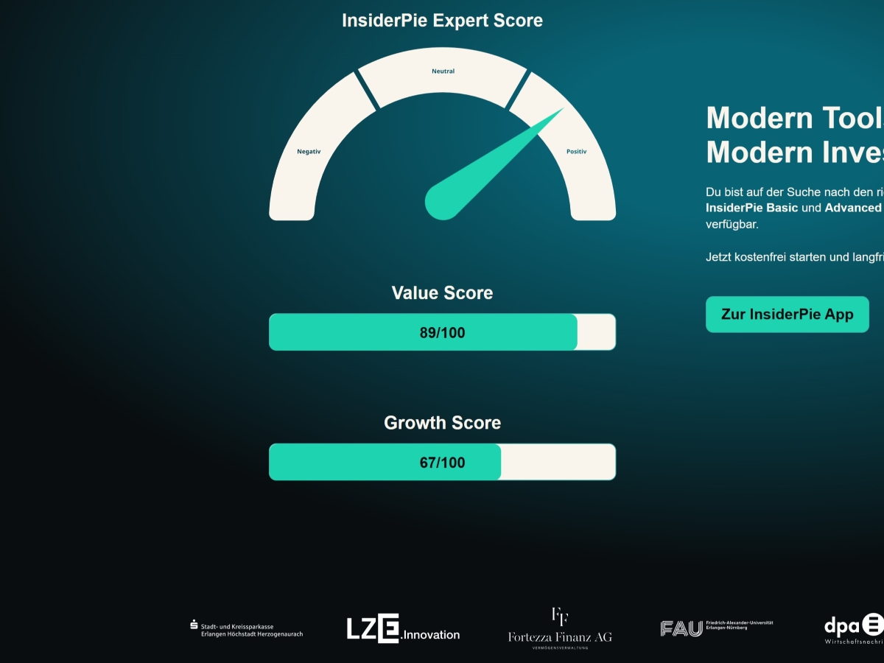This screenshot has width=884, height=663.
Task: Open the dpa partner logo
Action: coord(855,629)
